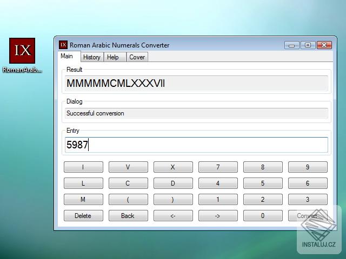The image size is (346, 259).
Task: Click the digit 6 button
Action: click(x=308, y=183)
